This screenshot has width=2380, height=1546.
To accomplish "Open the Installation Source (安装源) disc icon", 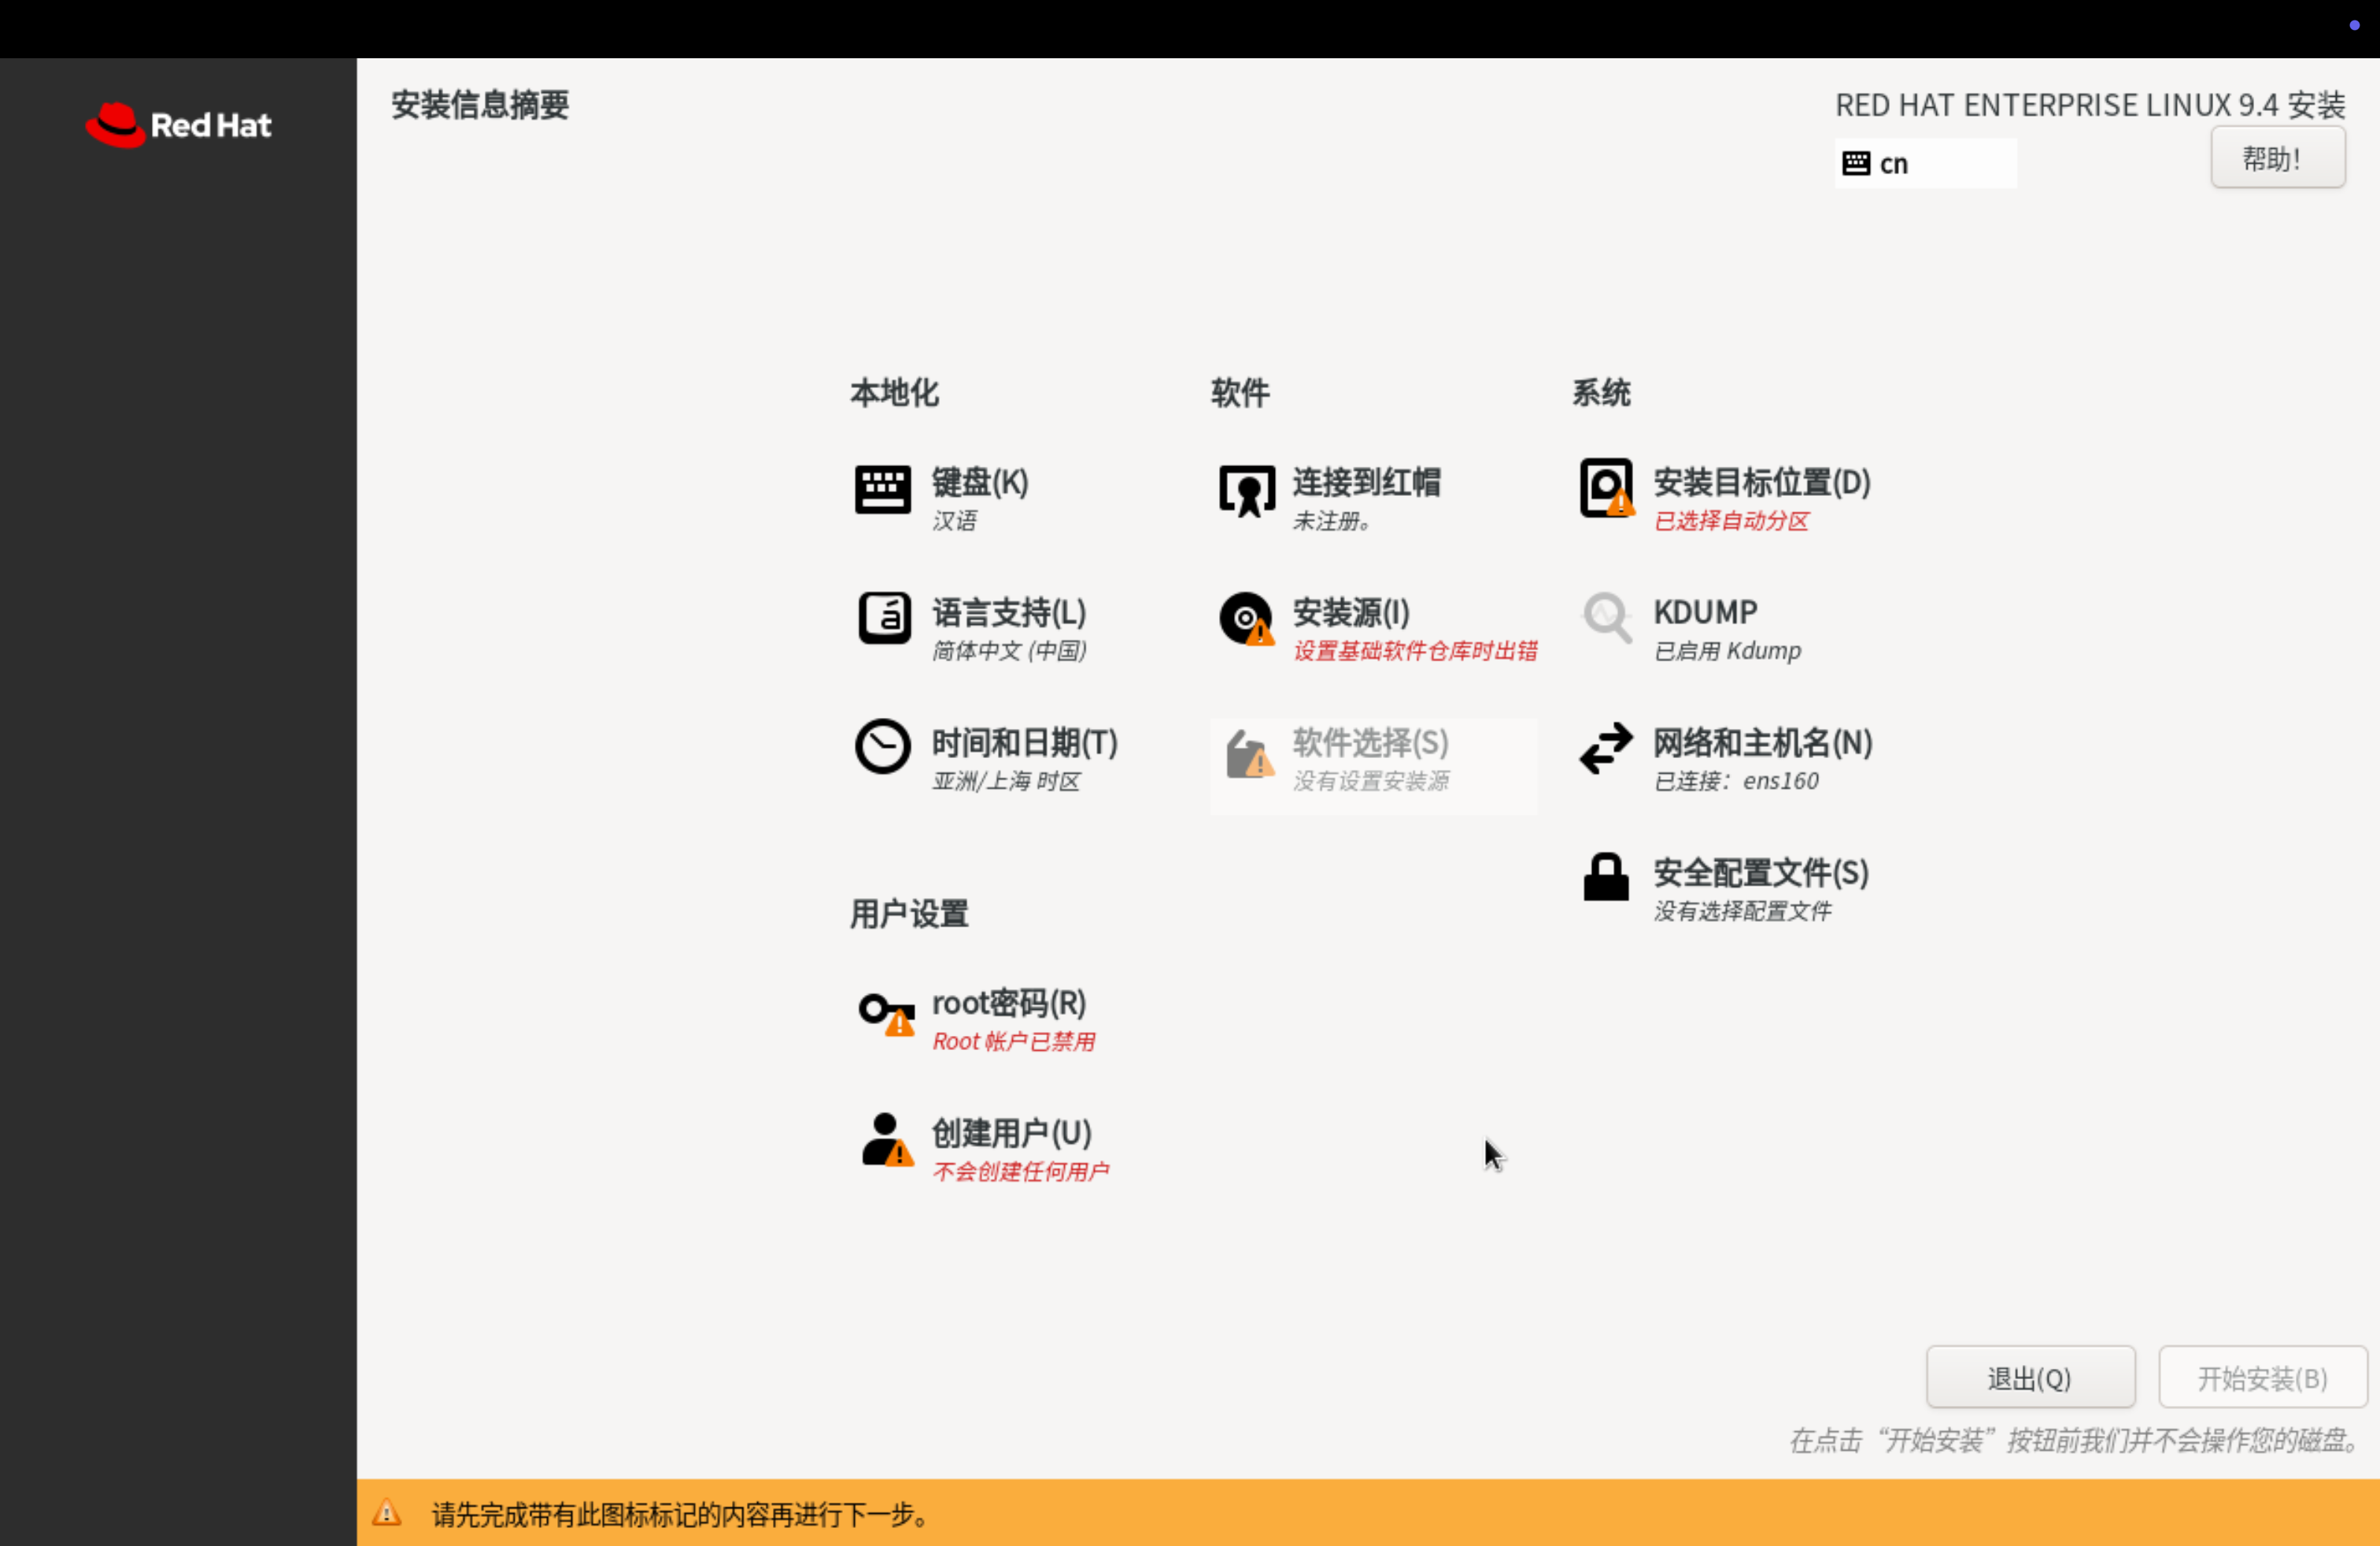I will click(x=1247, y=619).
